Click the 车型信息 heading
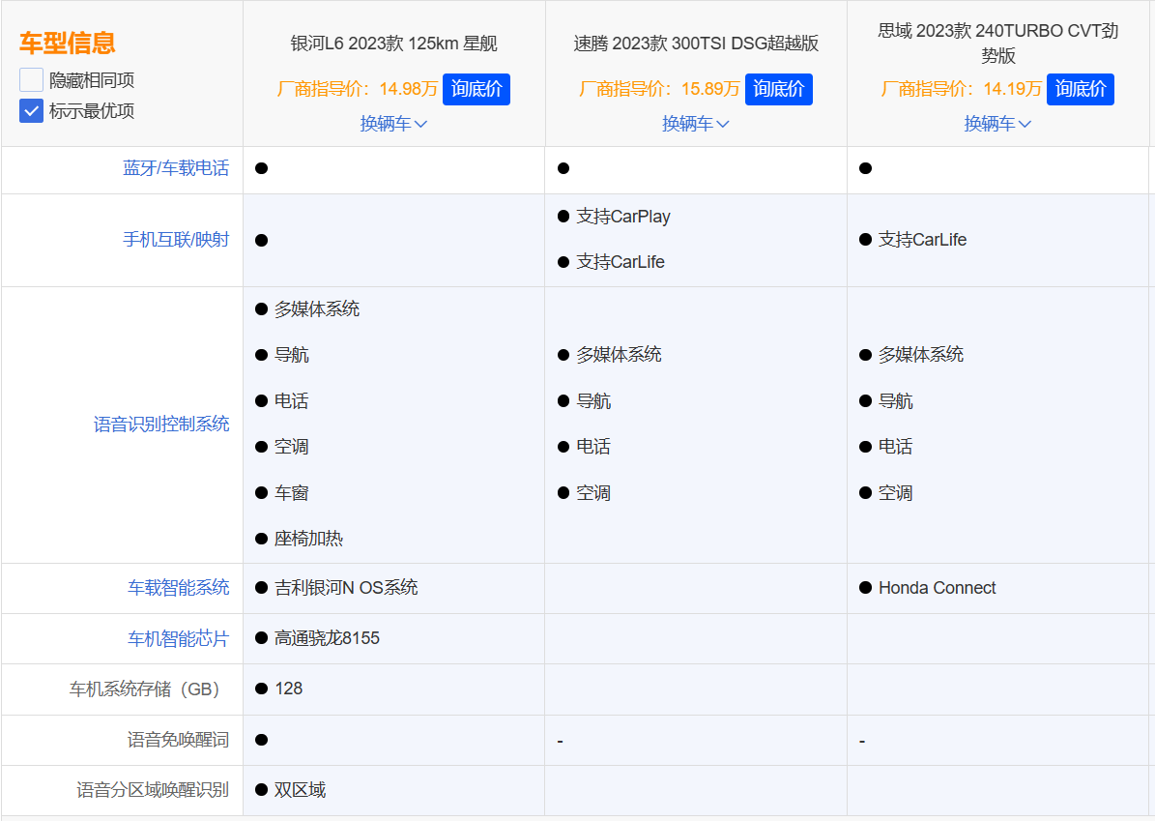This screenshot has height=821, width=1155. [68, 43]
